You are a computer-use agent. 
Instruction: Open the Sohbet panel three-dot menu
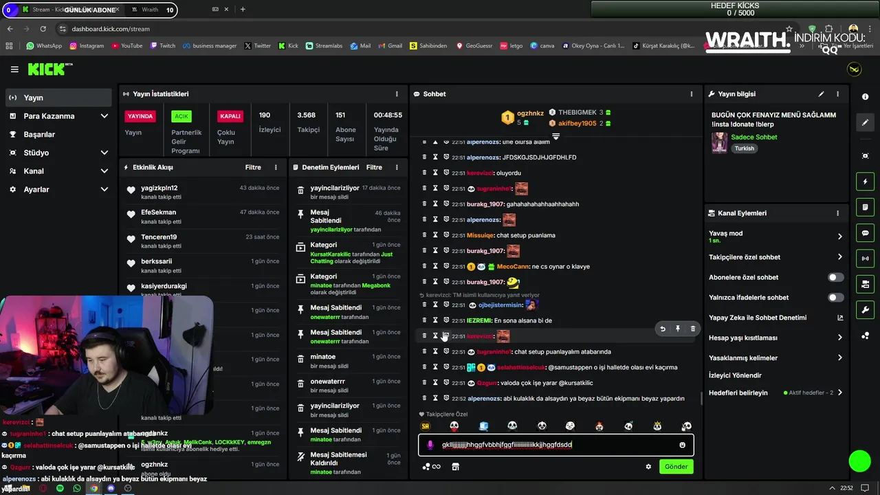click(x=692, y=94)
